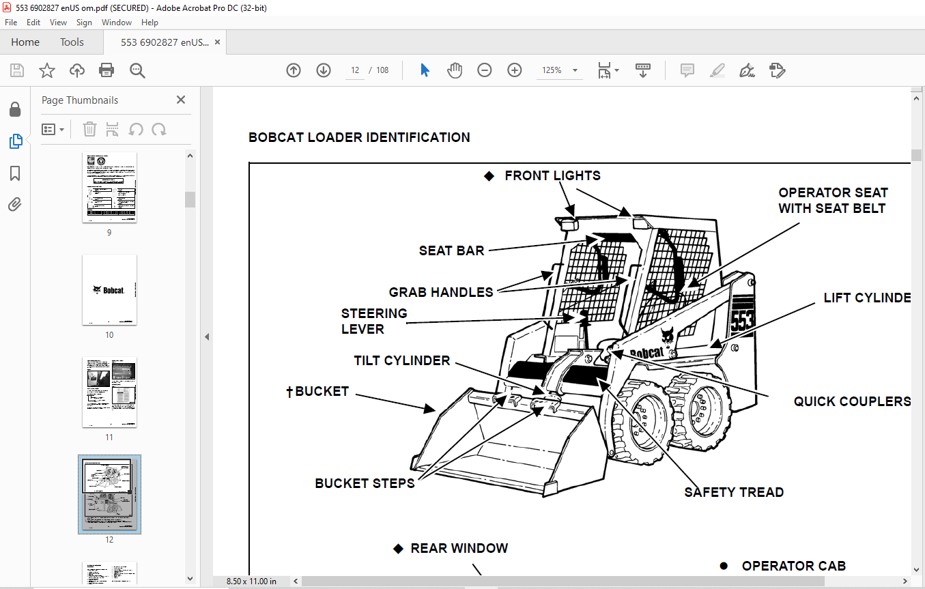925x589 pixels.
Task: Select the arrow Selection tool
Action: pos(425,70)
